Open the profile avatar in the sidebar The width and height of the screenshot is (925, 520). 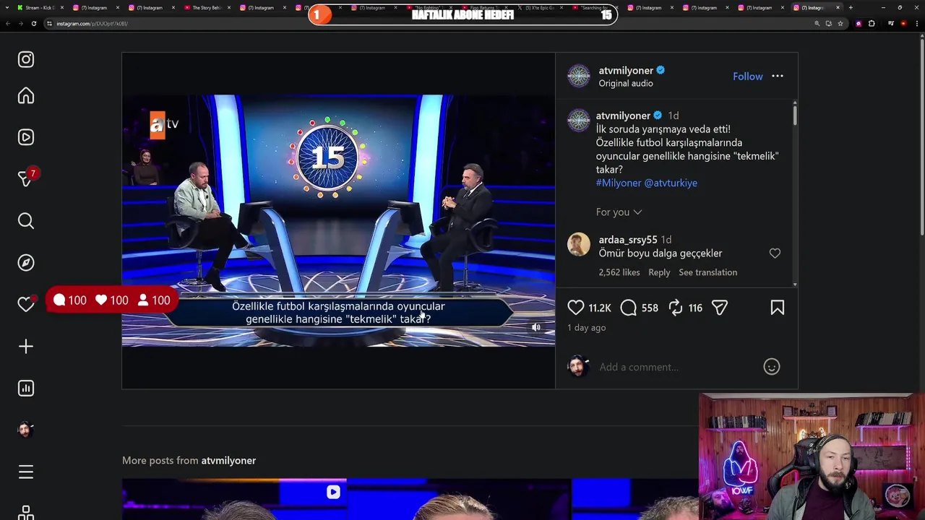pos(26,430)
